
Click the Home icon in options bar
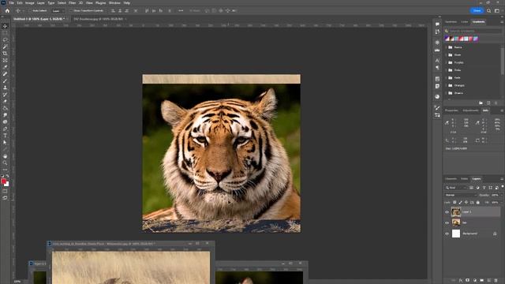7,10
